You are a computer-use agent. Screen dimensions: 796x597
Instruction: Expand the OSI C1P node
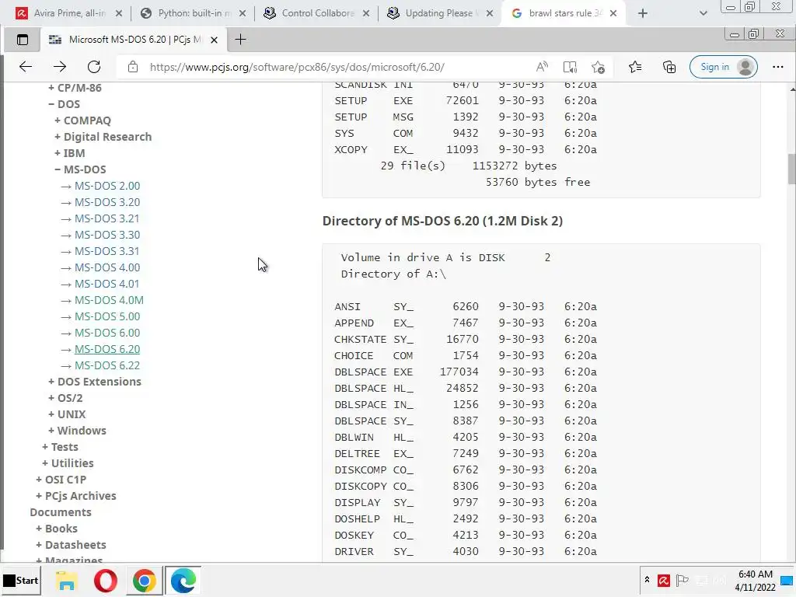(61, 479)
